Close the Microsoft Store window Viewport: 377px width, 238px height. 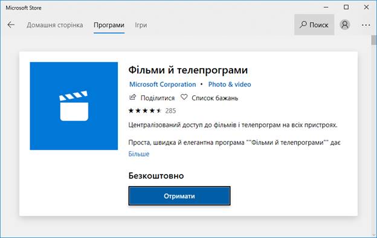(x=366, y=7)
